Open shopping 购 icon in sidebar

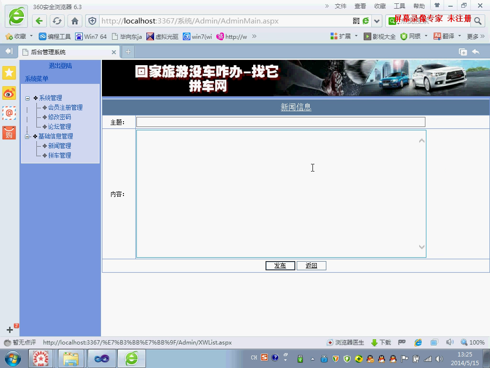pyautogui.click(x=9, y=133)
